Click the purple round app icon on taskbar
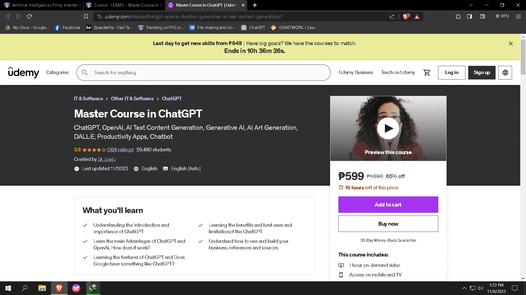 tap(76, 288)
